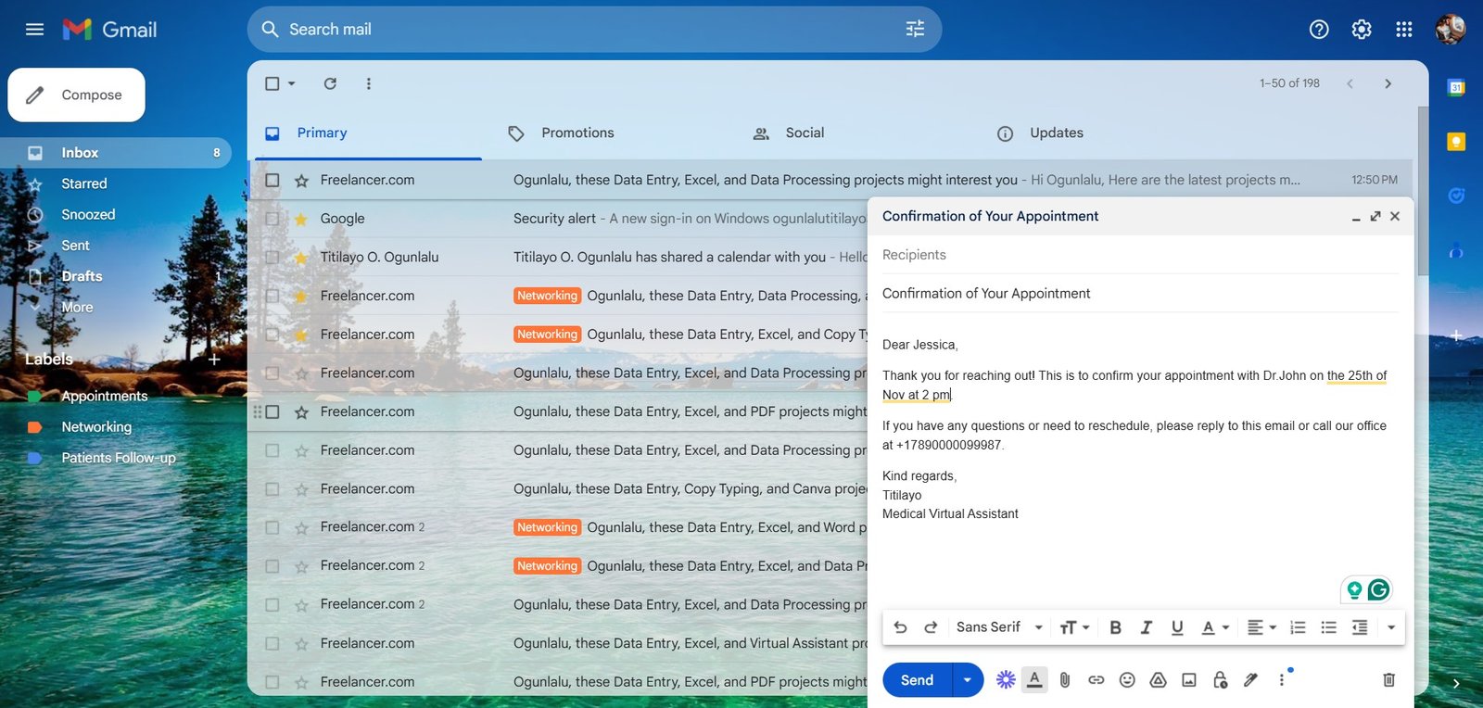
Task: Switch to Social tab
Action: click(x=804, y=133)
